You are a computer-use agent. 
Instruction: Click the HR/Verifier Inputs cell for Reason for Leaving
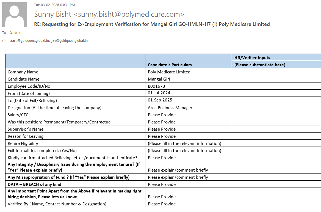coord(276,136)
